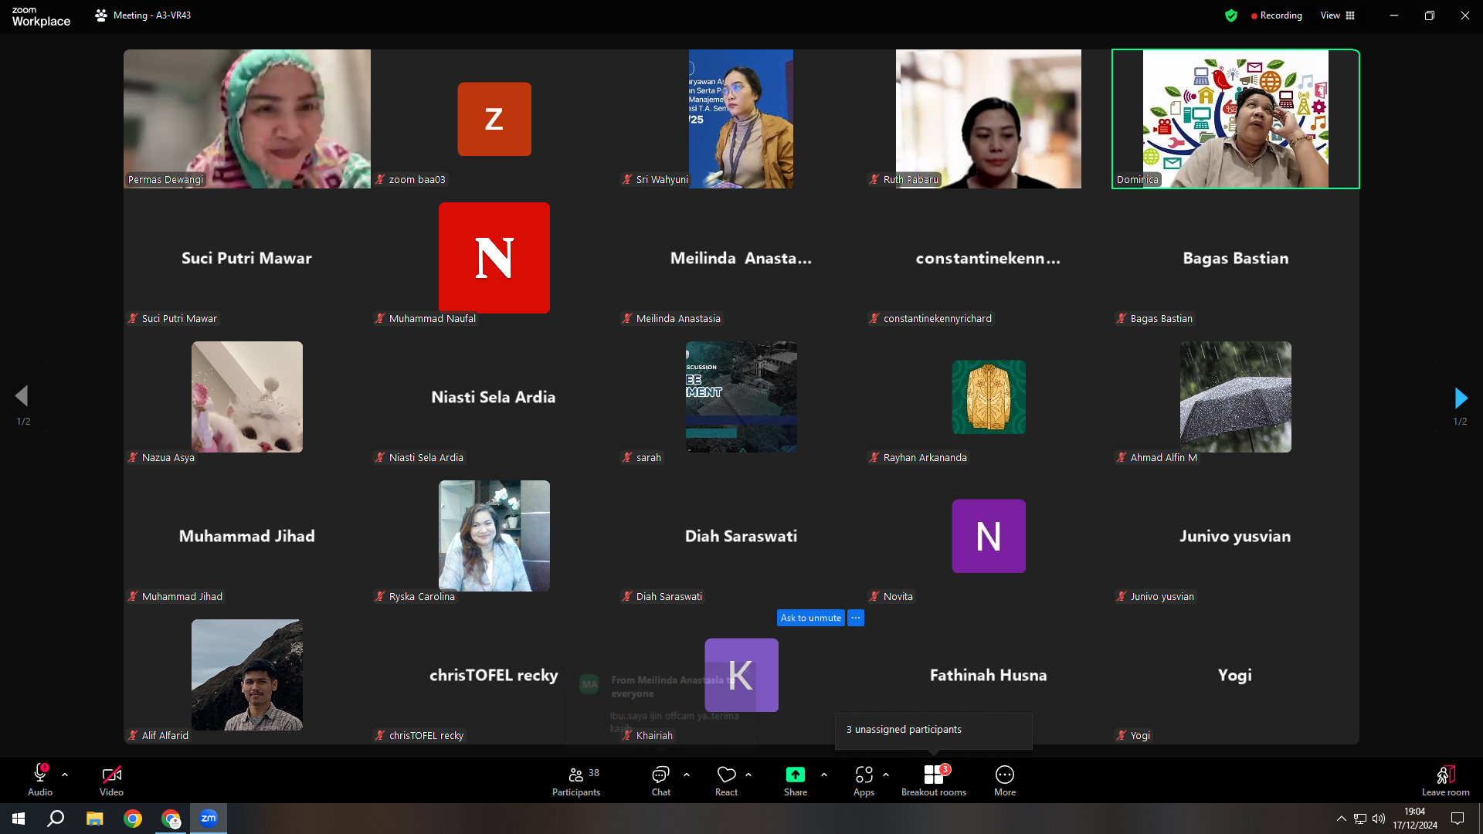Click the Audio microphone icon

(40, 775)
